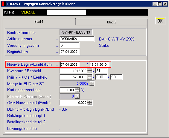The image size is (169, 138).
Task: Increase Kwantum value with up arrow
Action: click(x=89, y=70)
